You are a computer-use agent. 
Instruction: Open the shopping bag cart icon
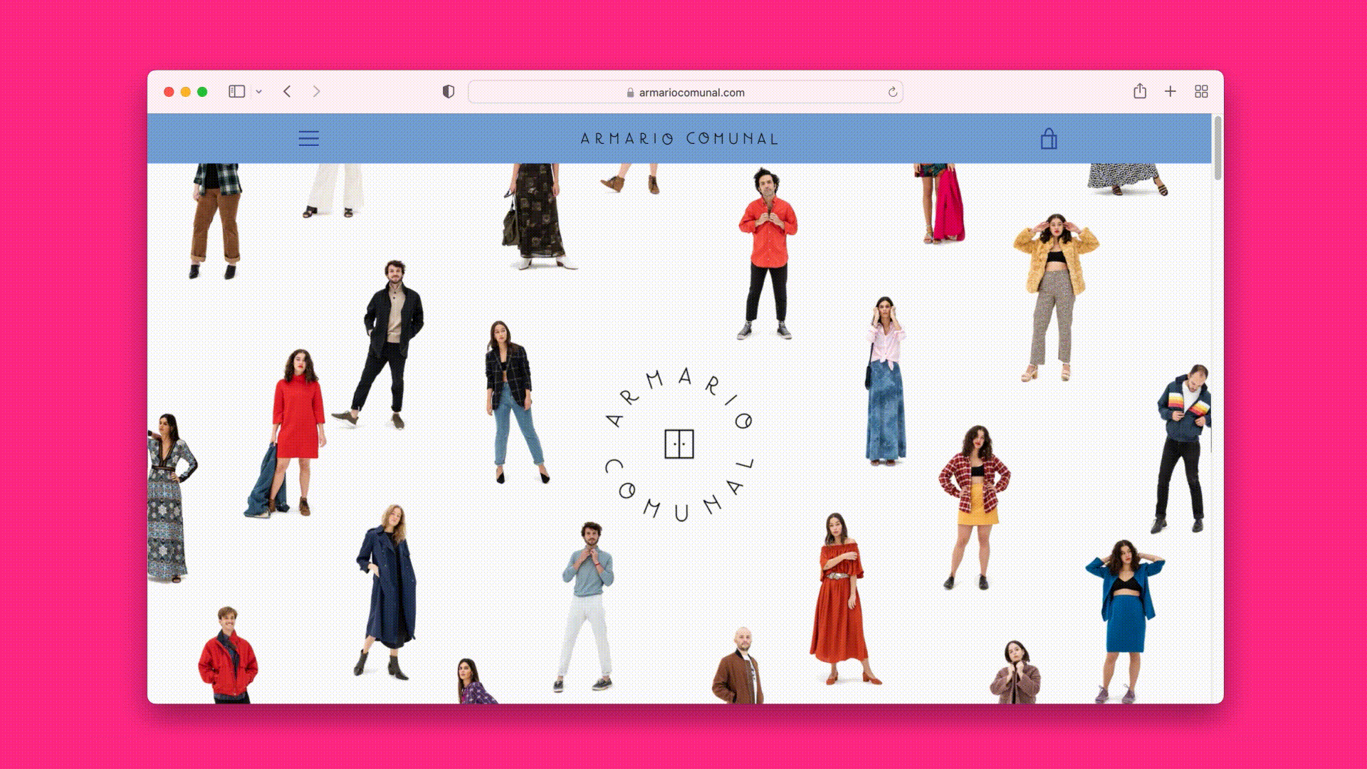tap(1049, 138)
